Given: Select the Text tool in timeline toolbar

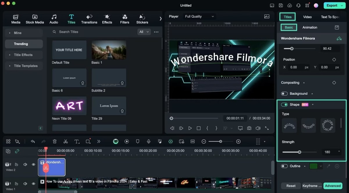Looking at the screenshot, I should point(77,142).
